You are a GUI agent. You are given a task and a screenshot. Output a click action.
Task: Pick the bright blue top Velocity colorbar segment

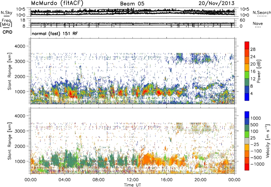tap(247, 115)
